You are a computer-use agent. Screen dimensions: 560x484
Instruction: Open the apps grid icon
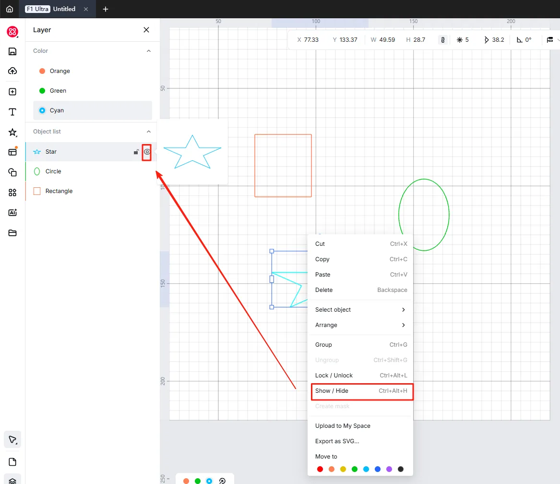point(12,193)
